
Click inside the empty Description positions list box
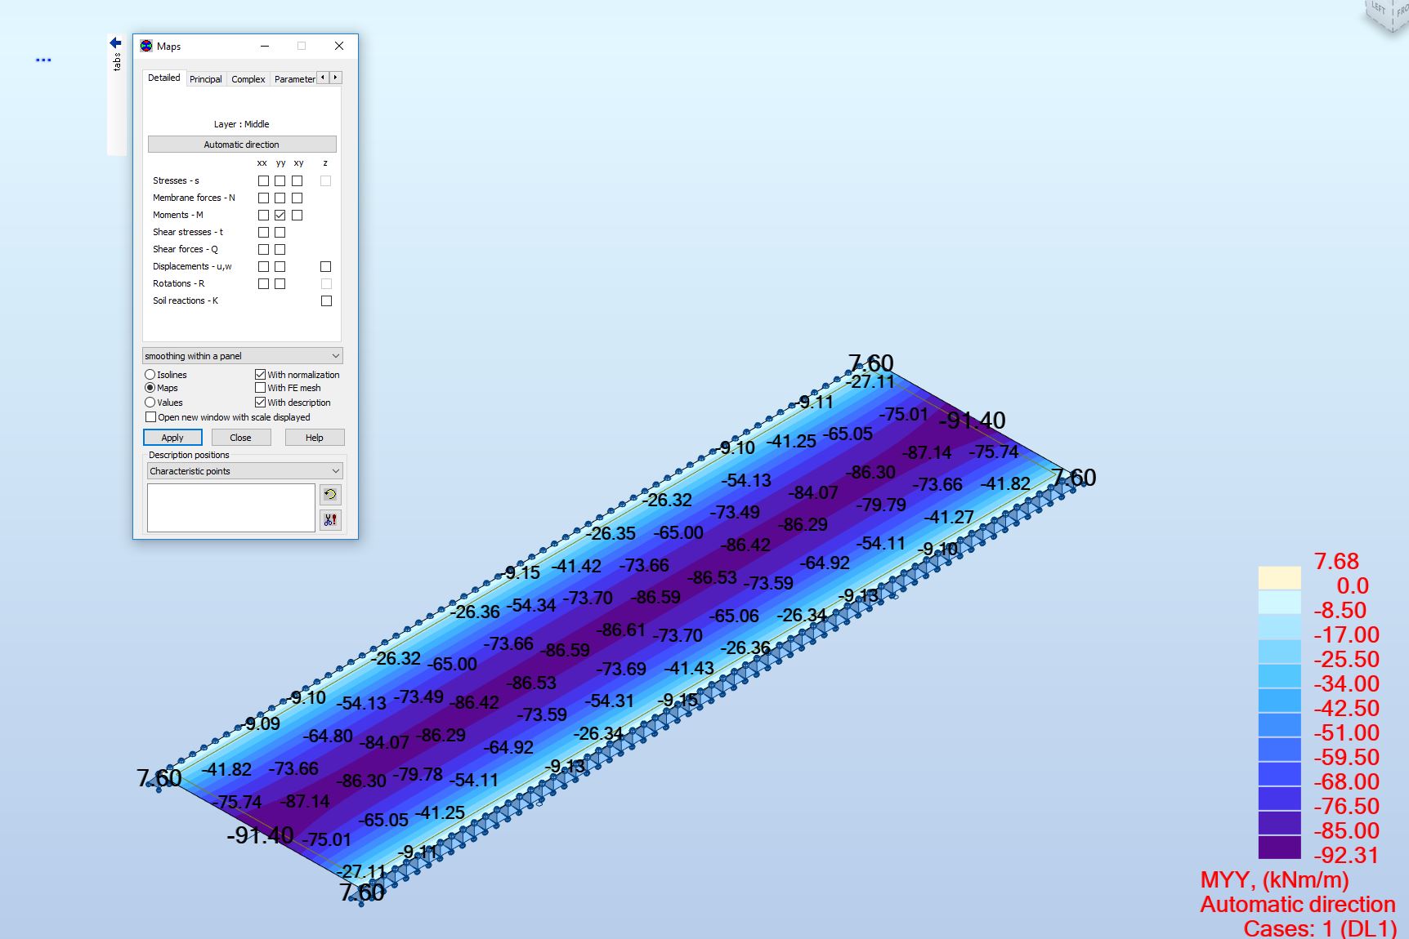(231, 506)
